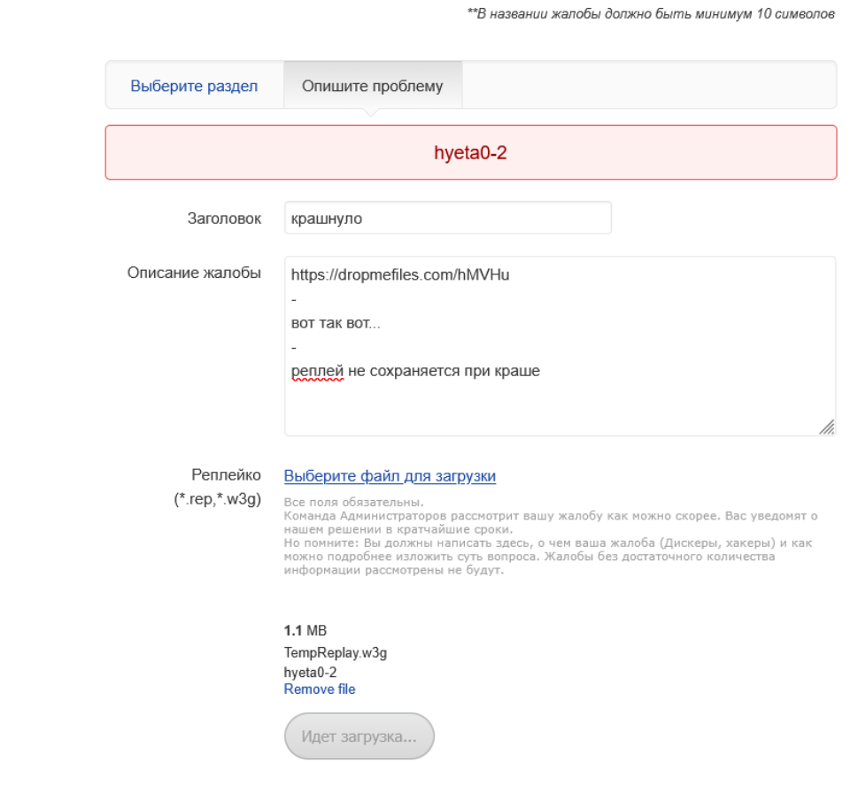This screenshot has width=858, height=793.
Task: Select the "Опишите проблему" tab
Action: (372, 86)
